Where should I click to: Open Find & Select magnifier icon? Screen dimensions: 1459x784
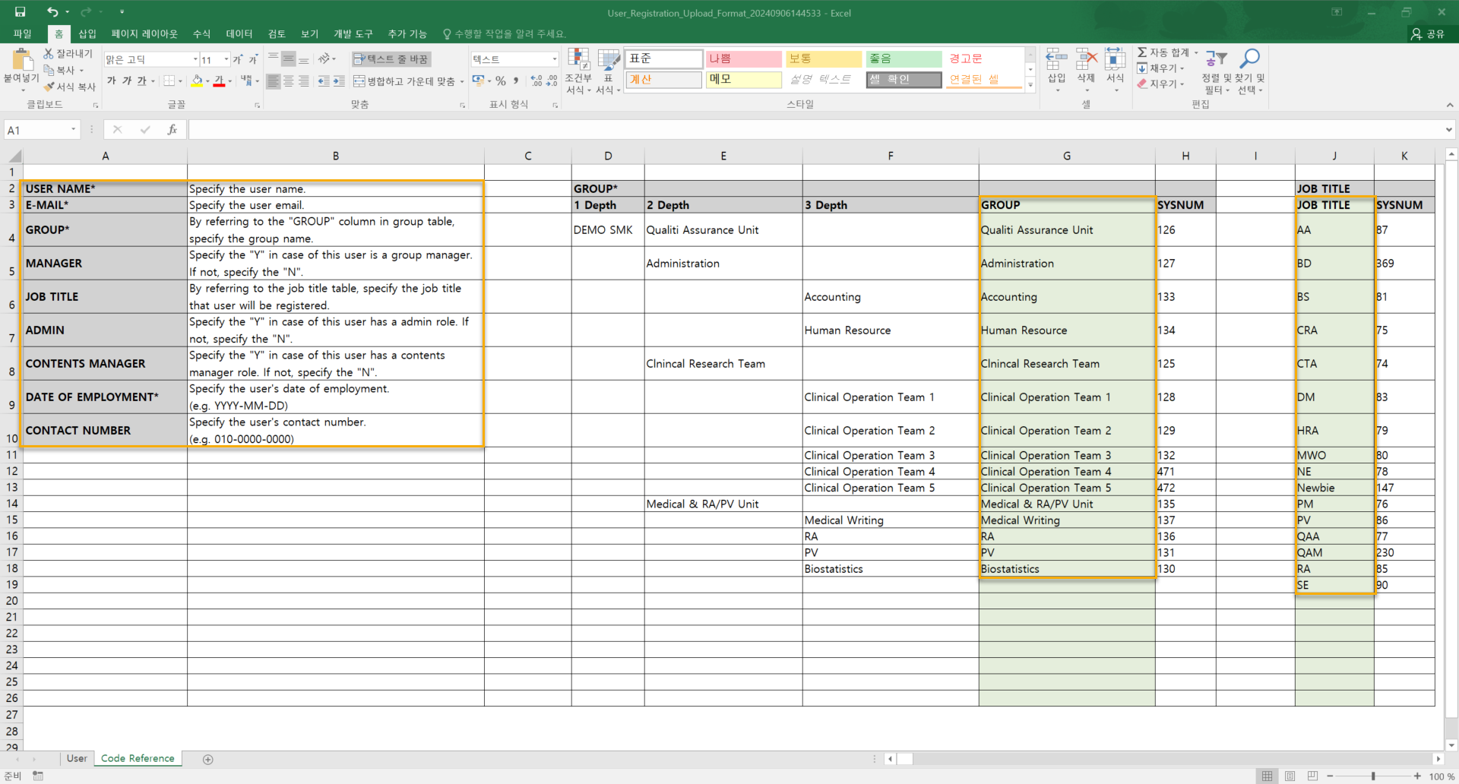(1249, 59)
